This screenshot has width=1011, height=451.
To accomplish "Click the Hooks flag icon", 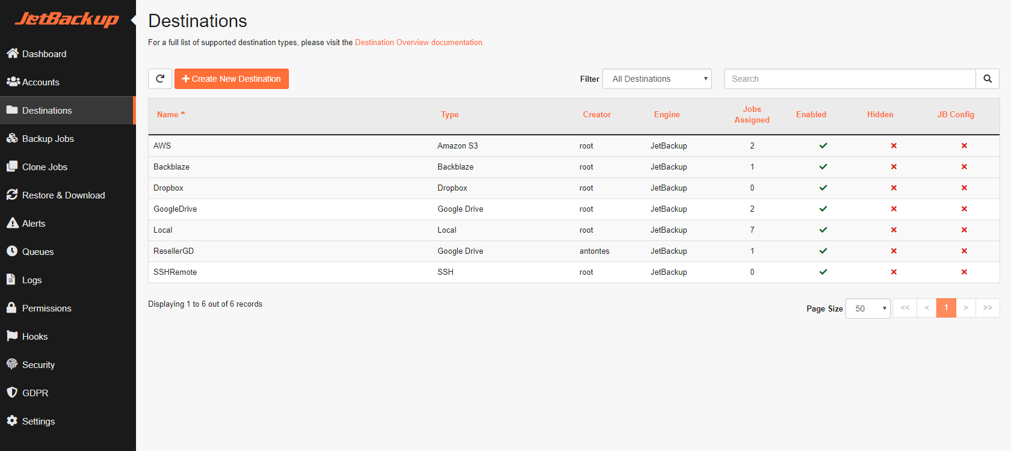I will click(12, 336).
